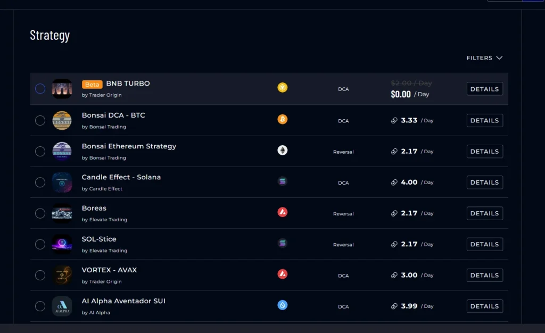Click the Avalanche icon on Boreas row
545x333 pixels.
pyautogui.click(x=283, y=213)
